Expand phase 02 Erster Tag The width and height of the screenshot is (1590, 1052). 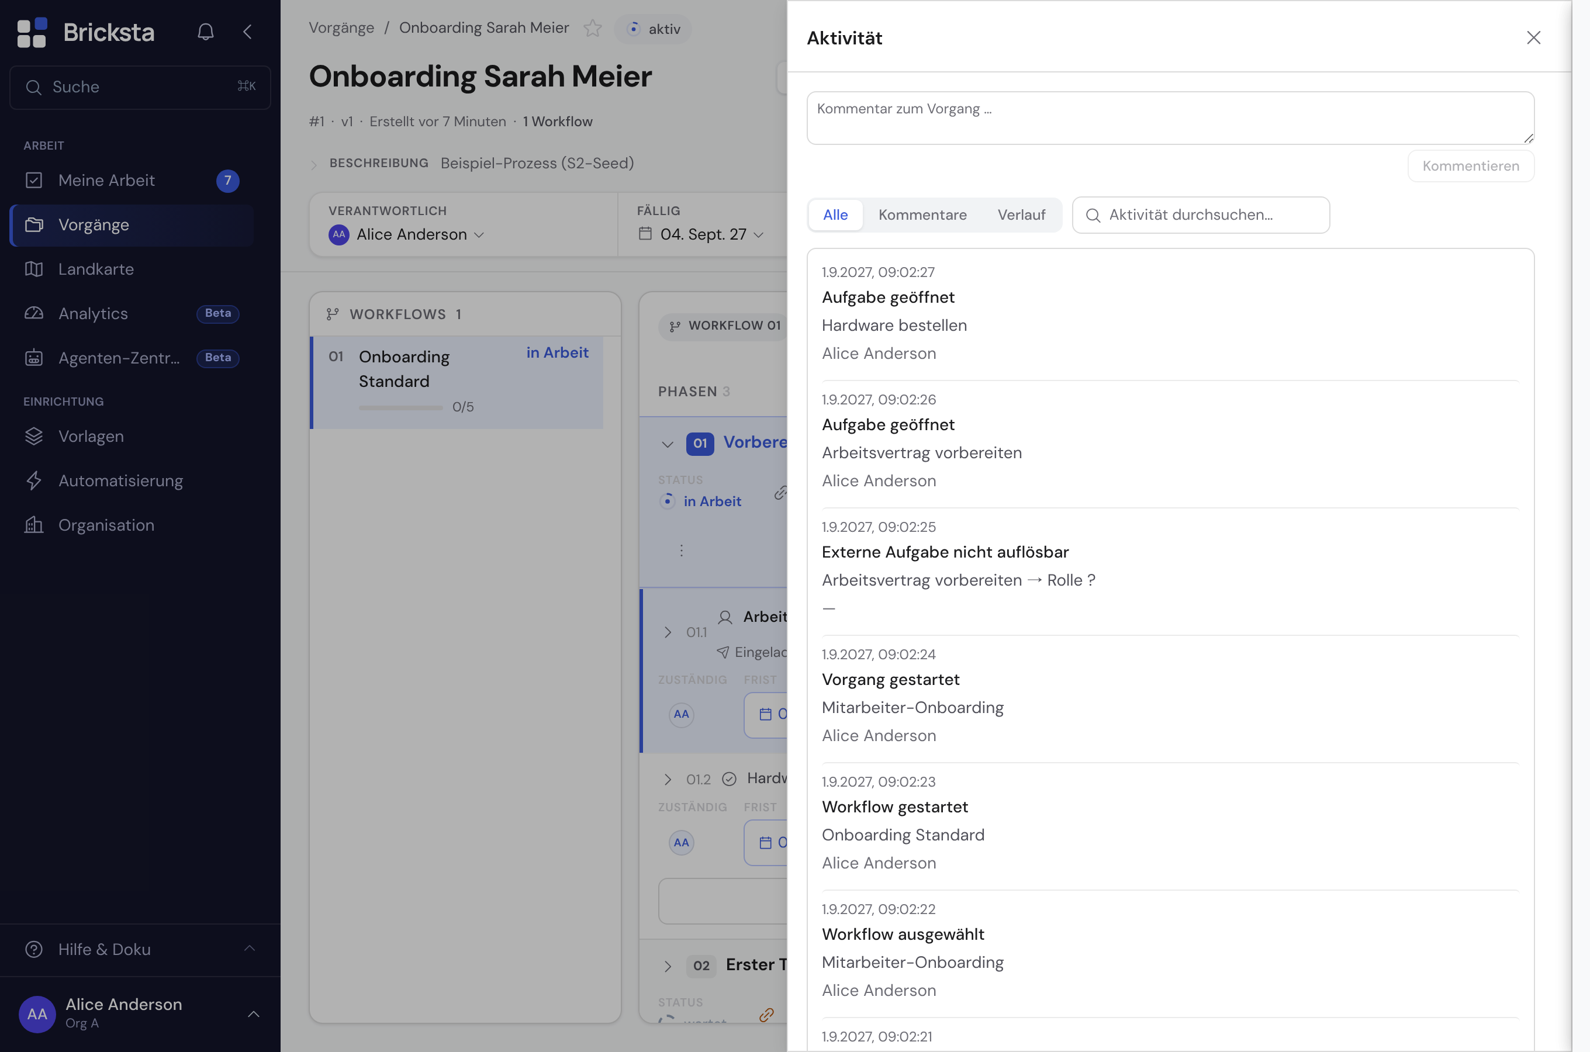coord(668,966)
